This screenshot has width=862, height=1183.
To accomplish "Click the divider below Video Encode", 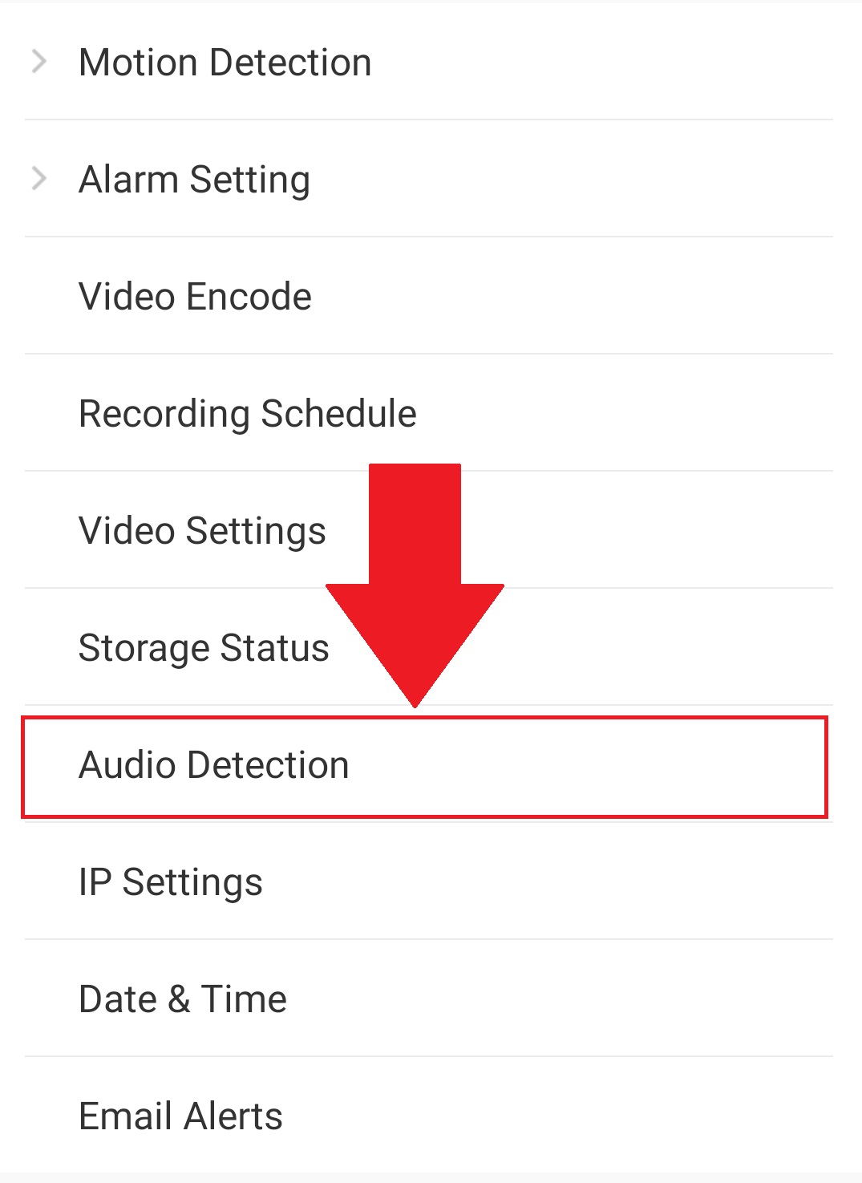I will coord(431,354).
